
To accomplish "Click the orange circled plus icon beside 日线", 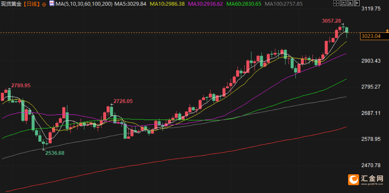I will tap(44, 4).
